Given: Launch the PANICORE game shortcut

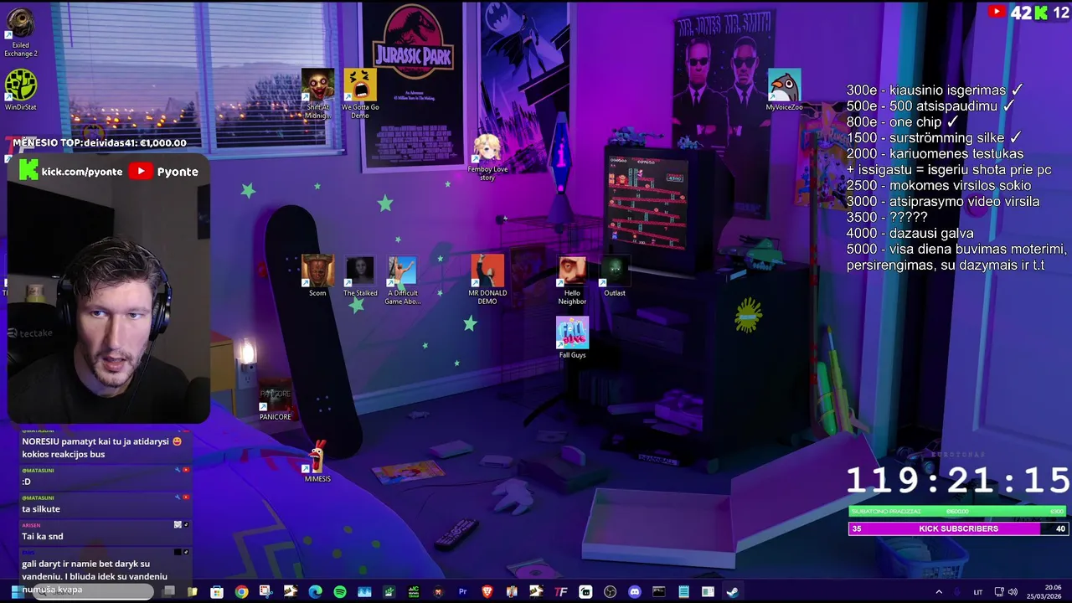Looking at the screenshot, I should pos(275,400).
